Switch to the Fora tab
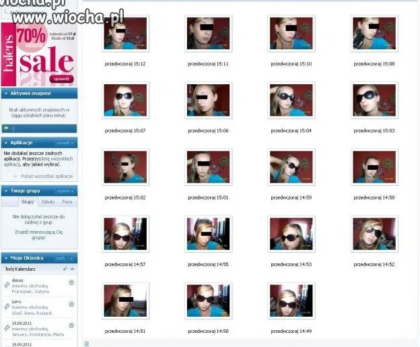This screenshot has height=347, width=420. pos(67,201)
